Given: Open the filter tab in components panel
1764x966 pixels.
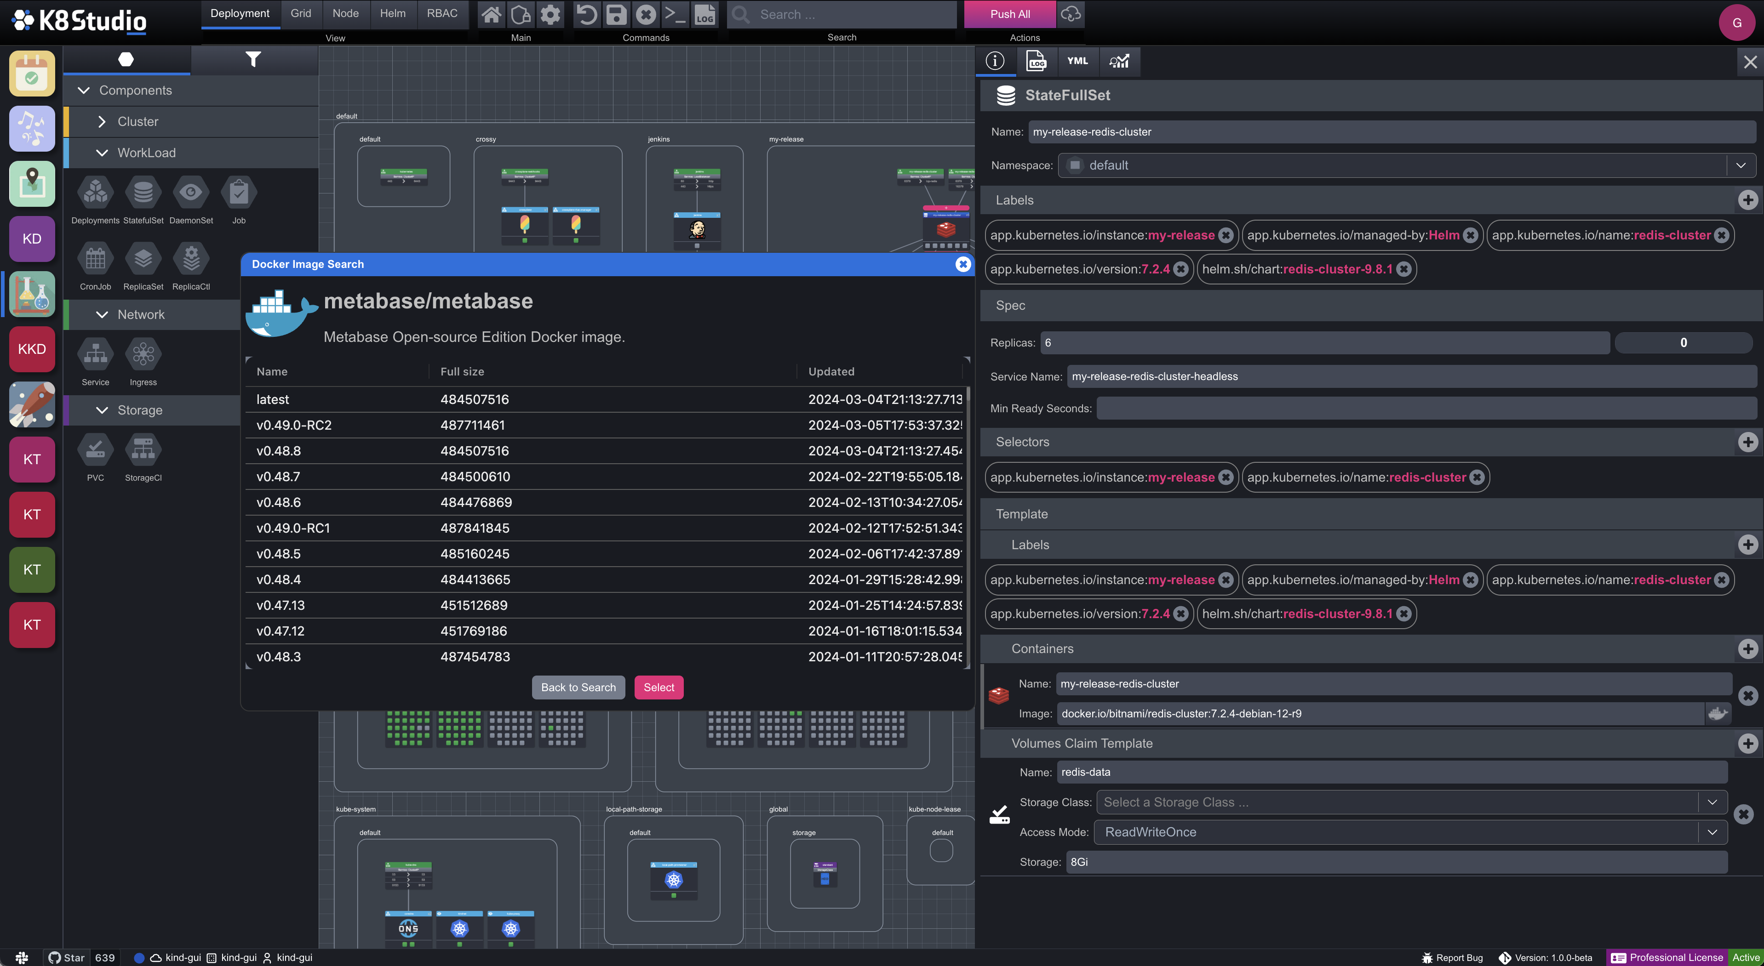Looking at the screenshot, I should click(253, 60).
